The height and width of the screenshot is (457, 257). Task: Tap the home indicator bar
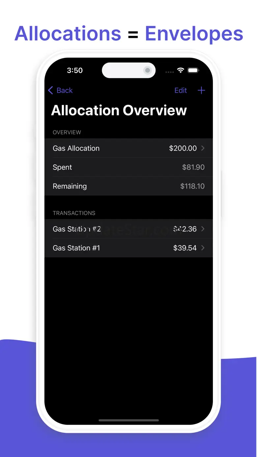[129, 420]
